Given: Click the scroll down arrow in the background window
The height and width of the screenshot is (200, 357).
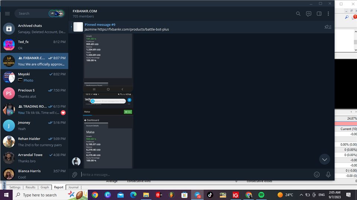Looking at the screenshot, I should coord(356,50).
